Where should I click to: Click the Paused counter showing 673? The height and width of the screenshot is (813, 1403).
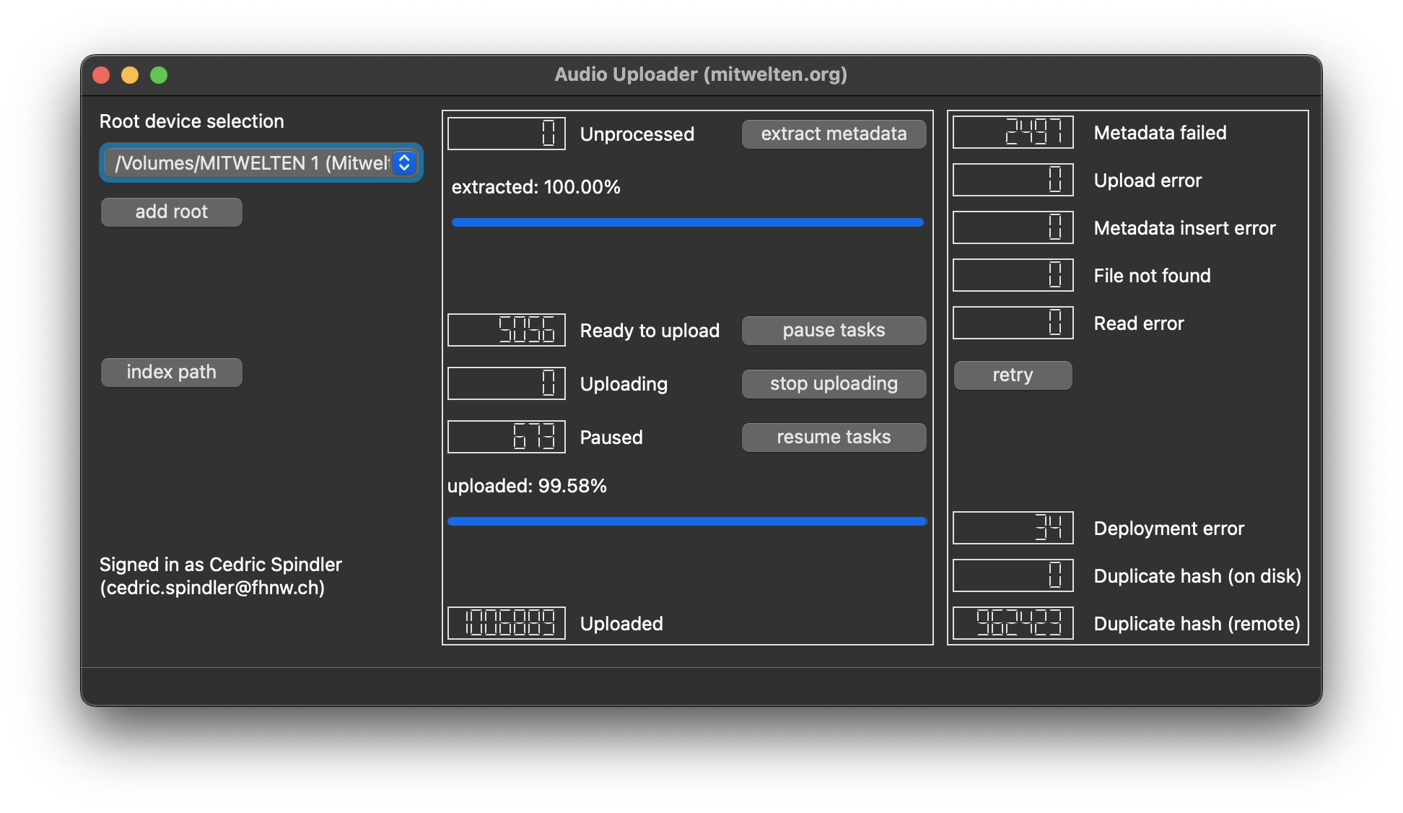pyautogui.click(x=506, y=437)
